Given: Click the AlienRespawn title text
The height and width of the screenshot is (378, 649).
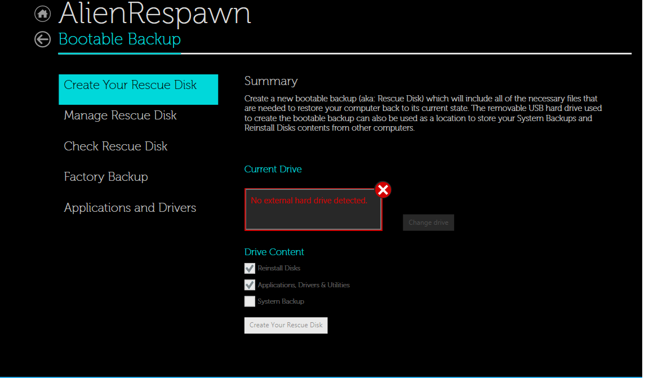Looking at the screenshot, I should 155,14.
